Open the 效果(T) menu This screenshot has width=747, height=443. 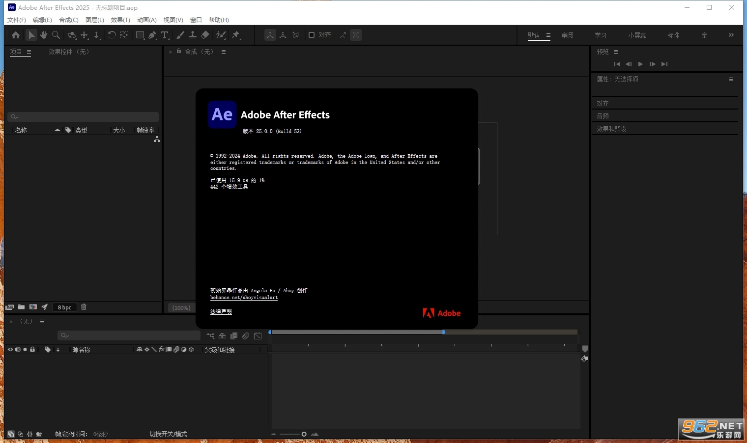[x=120, y=20]
